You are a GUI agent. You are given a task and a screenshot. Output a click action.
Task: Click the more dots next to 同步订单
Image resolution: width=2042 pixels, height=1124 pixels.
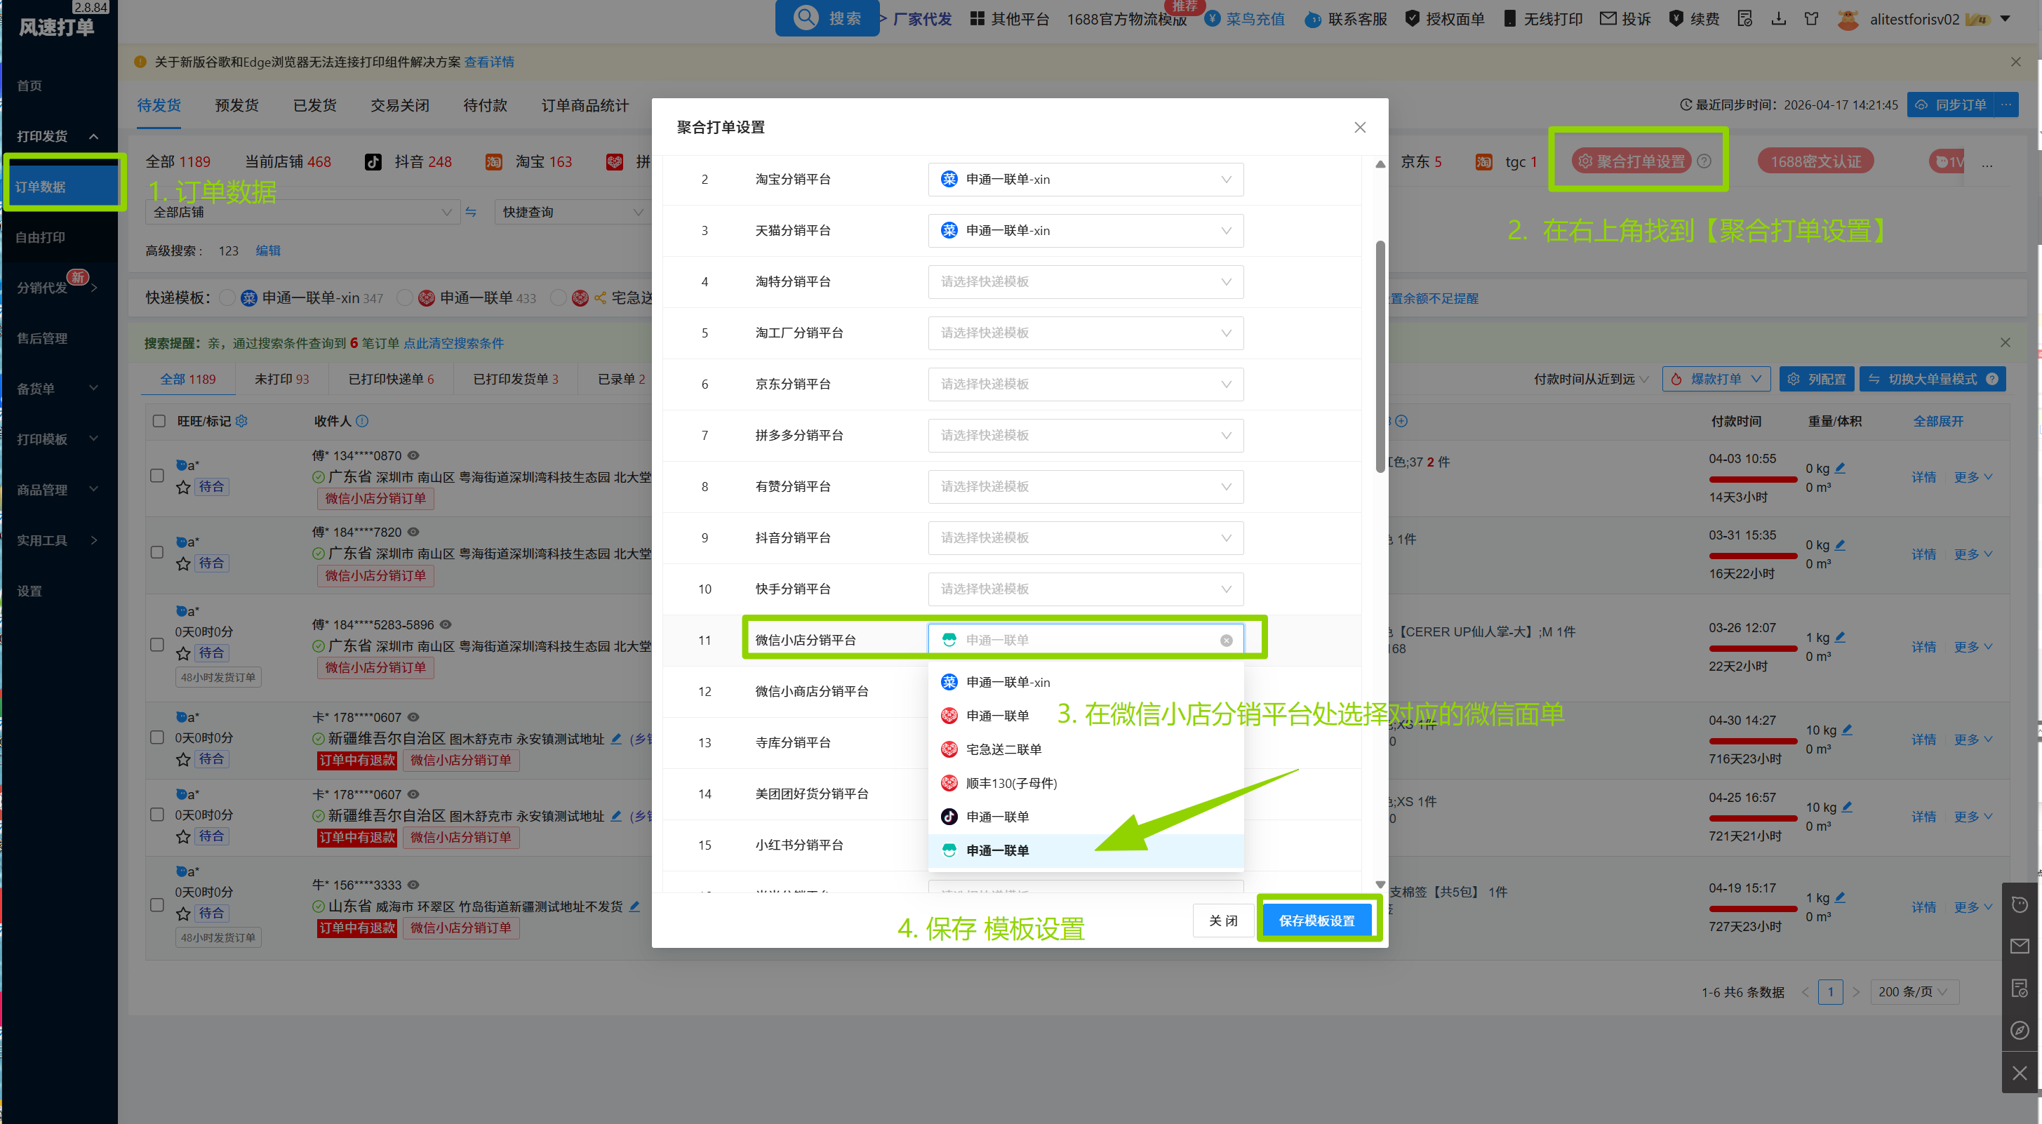pos(2006,105)
